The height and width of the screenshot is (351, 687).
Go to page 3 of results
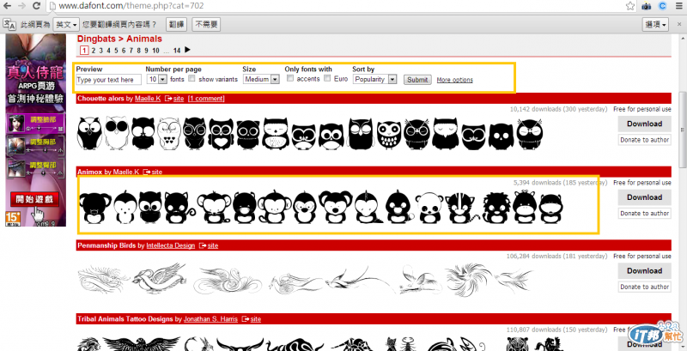coord(100,51)
